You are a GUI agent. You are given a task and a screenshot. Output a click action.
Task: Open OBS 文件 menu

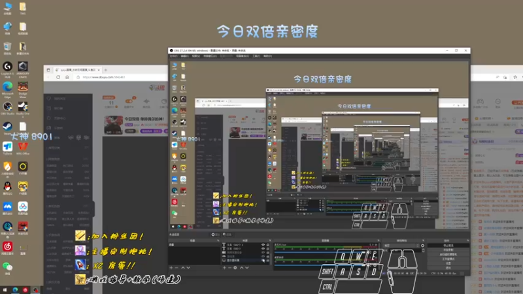click(174, 56)
